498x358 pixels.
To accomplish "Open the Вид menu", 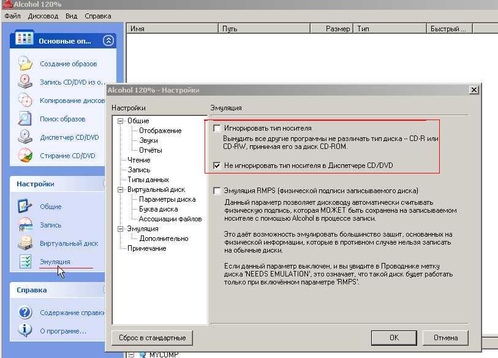I will pyautogui.click(x=72, y=16).
